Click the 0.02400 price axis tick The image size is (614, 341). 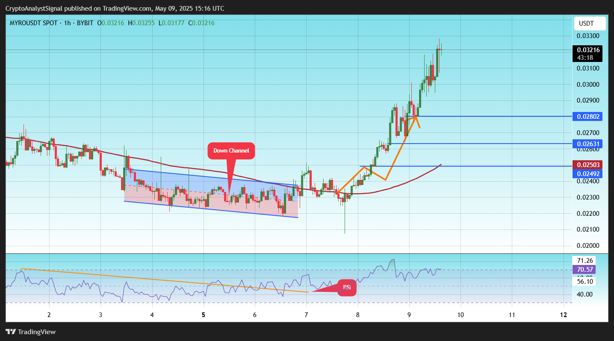click(x=588, y=181)
